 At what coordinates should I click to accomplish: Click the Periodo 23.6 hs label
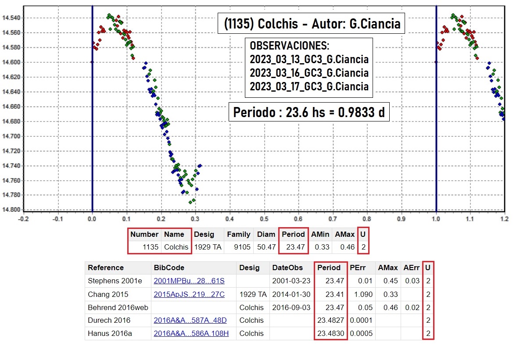point(309,112)
